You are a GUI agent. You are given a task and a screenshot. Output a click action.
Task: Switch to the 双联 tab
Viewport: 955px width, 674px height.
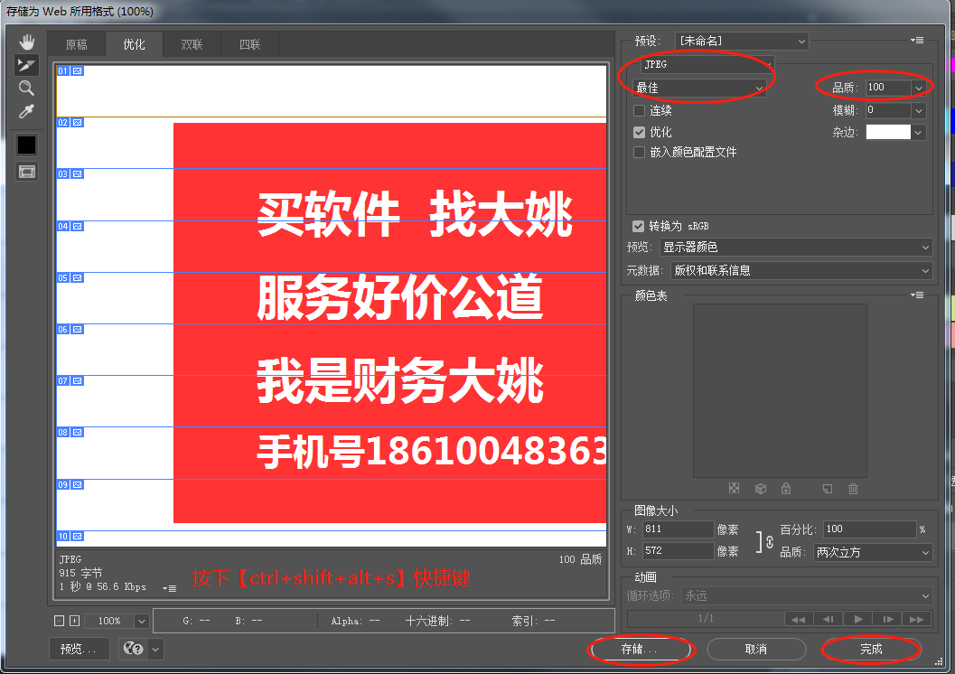click(192, 44)
